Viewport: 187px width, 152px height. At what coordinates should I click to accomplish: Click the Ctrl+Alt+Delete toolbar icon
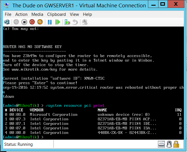click(7, 22)
